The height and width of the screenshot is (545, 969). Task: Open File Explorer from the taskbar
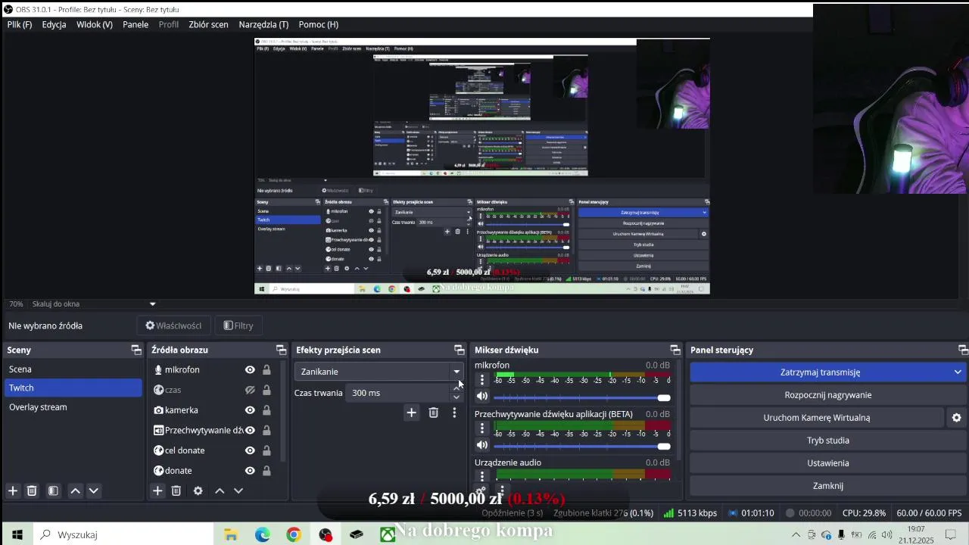click(231, 534)
